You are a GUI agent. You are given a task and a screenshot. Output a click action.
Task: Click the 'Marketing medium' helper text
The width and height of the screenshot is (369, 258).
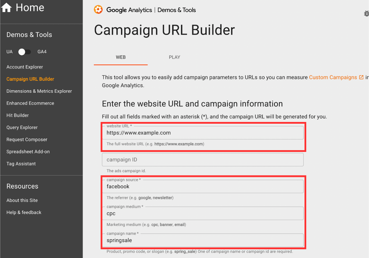(x=146, y=225)
